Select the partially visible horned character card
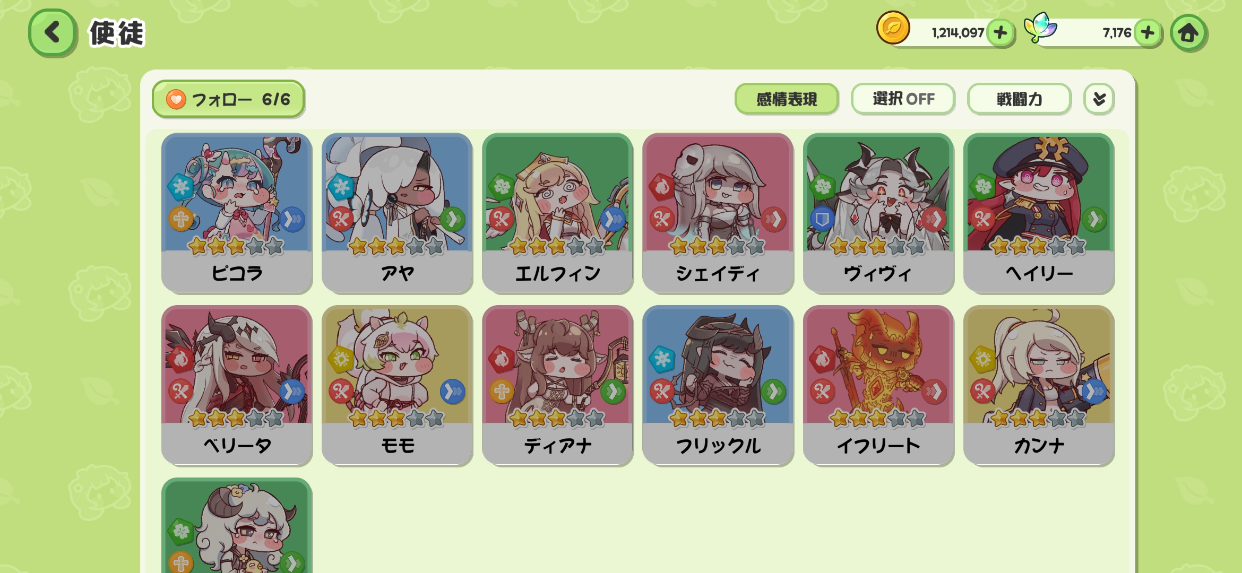 pos(237,525)
